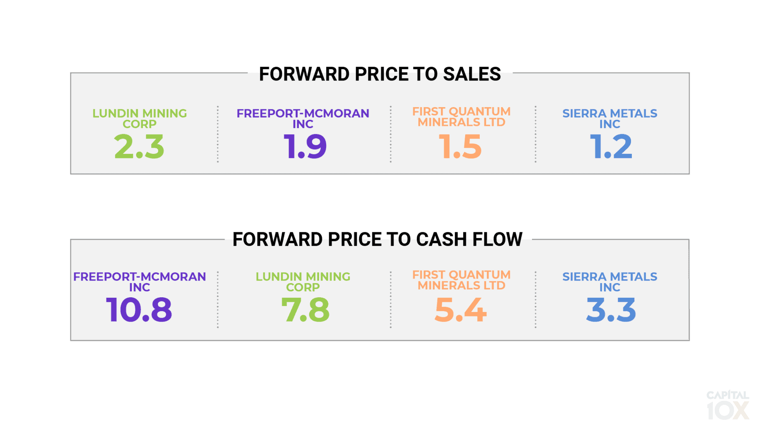Select the Freeport-McMoran Inc label above 1.9

[x=303, y=118]
